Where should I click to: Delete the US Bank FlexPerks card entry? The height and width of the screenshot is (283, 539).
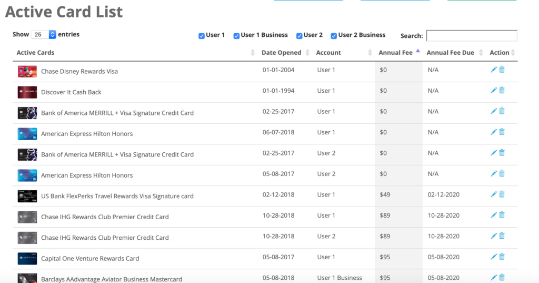[x=502, y=194]
